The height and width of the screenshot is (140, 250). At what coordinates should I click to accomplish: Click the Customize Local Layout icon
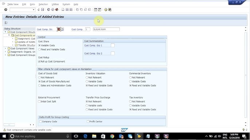click(x=110, y=10)
